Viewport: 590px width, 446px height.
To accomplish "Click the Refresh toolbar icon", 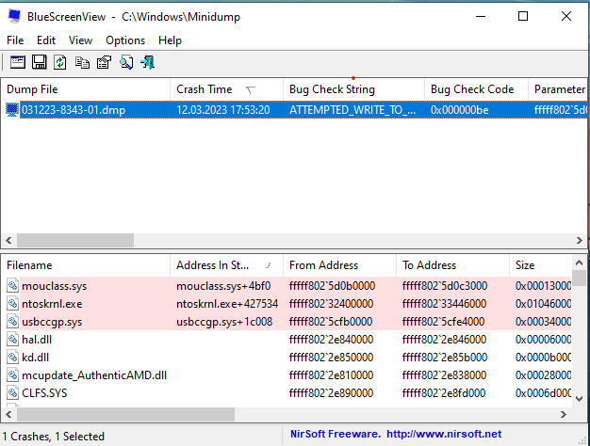I will (60, 62).
